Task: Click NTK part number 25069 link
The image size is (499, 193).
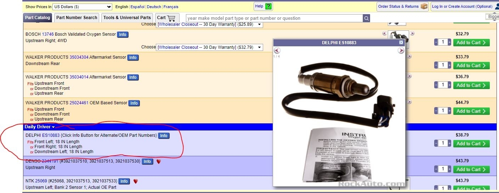Action: pos(41,181)
